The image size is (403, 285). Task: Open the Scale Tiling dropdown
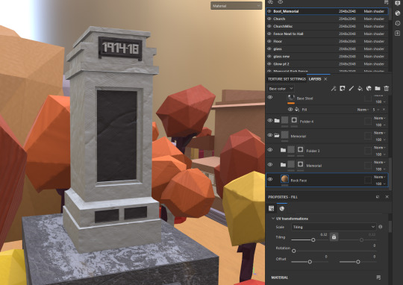(334, 227)
